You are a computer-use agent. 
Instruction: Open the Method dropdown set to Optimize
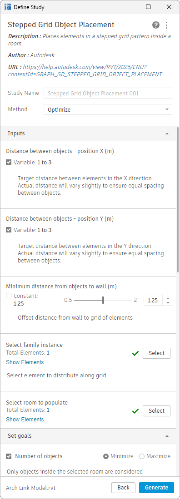[108, 109]
